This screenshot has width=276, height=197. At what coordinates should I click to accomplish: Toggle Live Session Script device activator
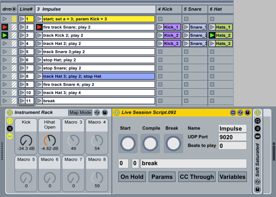[x=116, y=112]
